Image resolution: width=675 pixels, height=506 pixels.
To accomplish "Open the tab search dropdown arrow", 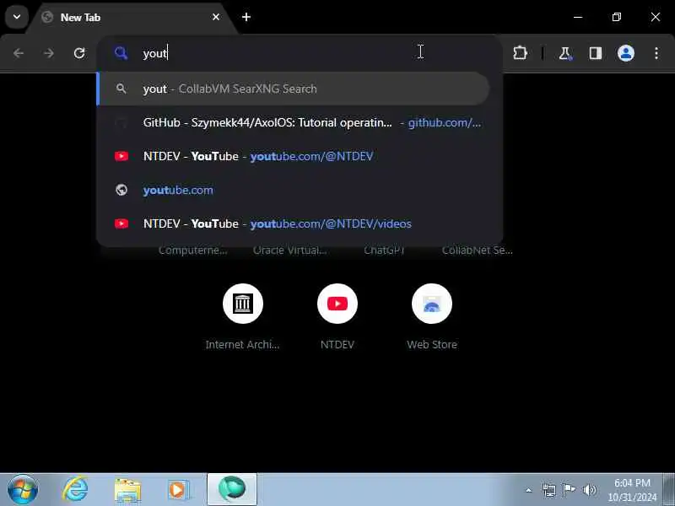I will coord(17,17).
